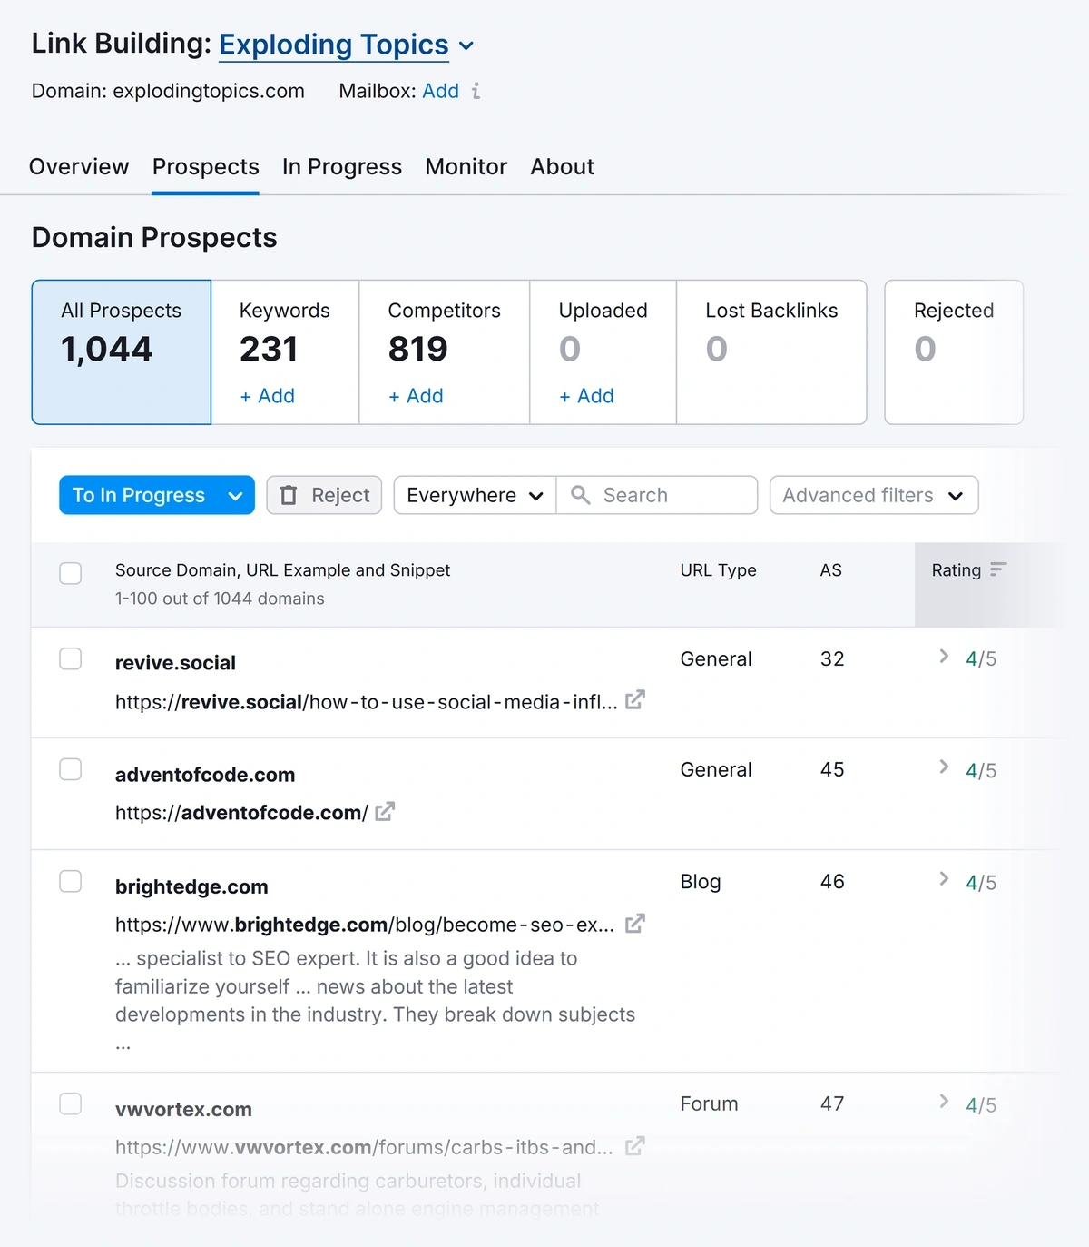Click the vwvortex.com domain name
The height and width of the screenshot is (1247, 1089).
pos(183,1109)
